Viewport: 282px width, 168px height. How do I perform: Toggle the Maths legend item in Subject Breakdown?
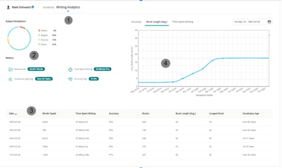[x=43, y=31]
